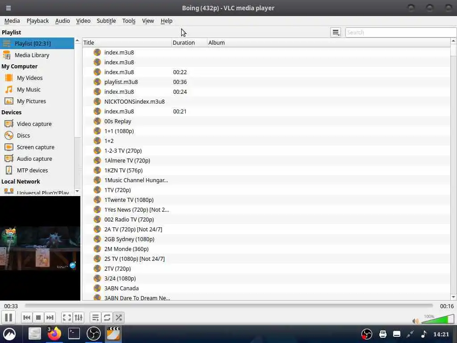Select 1Almere TV (720p) entry
457x343 pixels.
[x=266, y=160]
